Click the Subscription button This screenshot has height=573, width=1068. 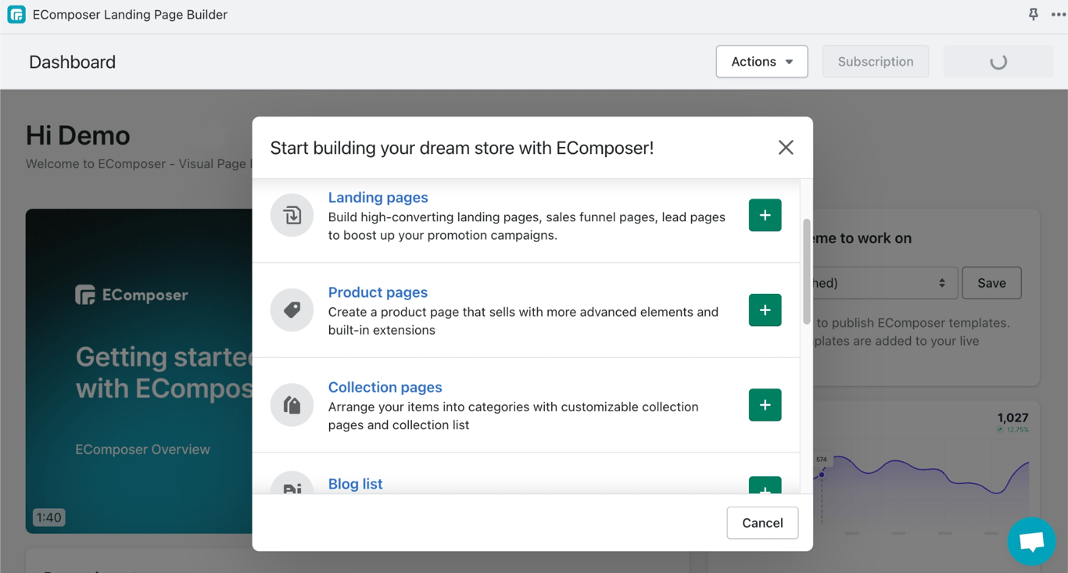point(875,62)
